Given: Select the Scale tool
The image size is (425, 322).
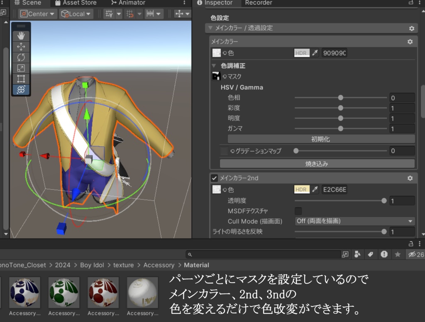Looking at the screenshot, I should [21, 68].
